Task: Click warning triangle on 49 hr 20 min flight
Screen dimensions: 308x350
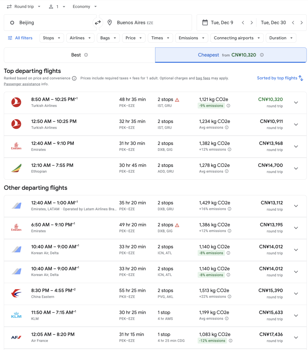Action: pos(177,225)
